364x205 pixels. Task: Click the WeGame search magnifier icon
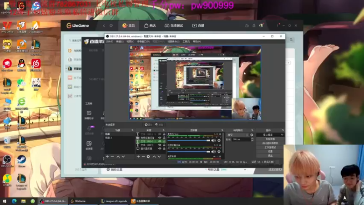[x=291, y=40]
